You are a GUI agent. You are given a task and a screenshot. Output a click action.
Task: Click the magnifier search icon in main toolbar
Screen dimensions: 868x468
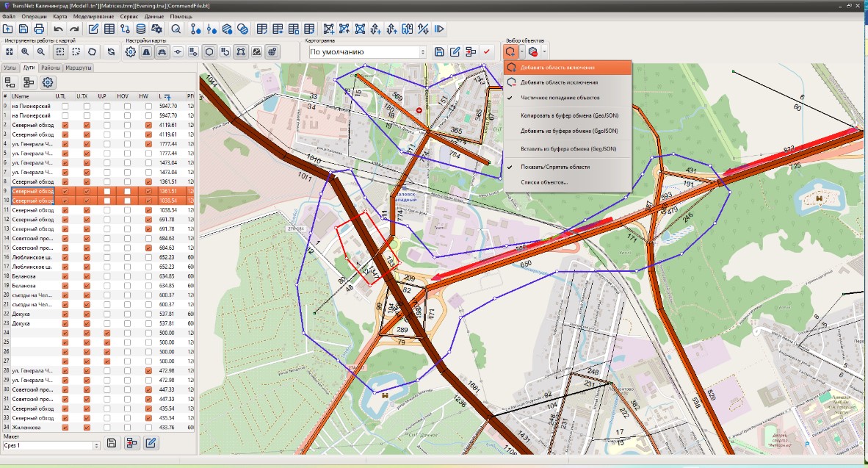tap(176, 29)
